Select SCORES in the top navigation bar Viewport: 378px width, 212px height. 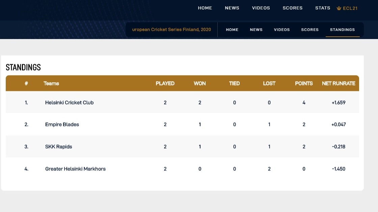pyautogui.click(x=292, y=8)
